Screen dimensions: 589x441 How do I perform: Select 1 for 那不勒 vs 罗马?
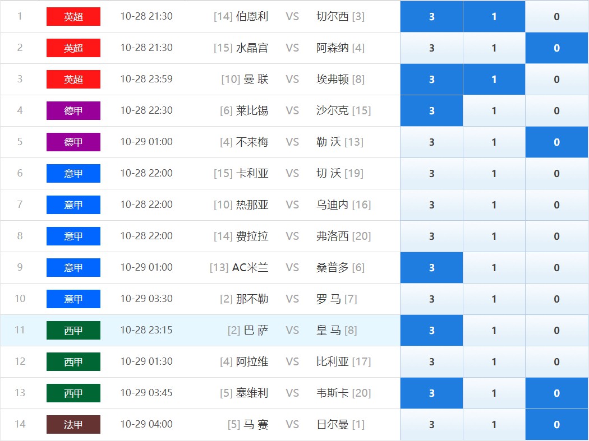[494, 299]
